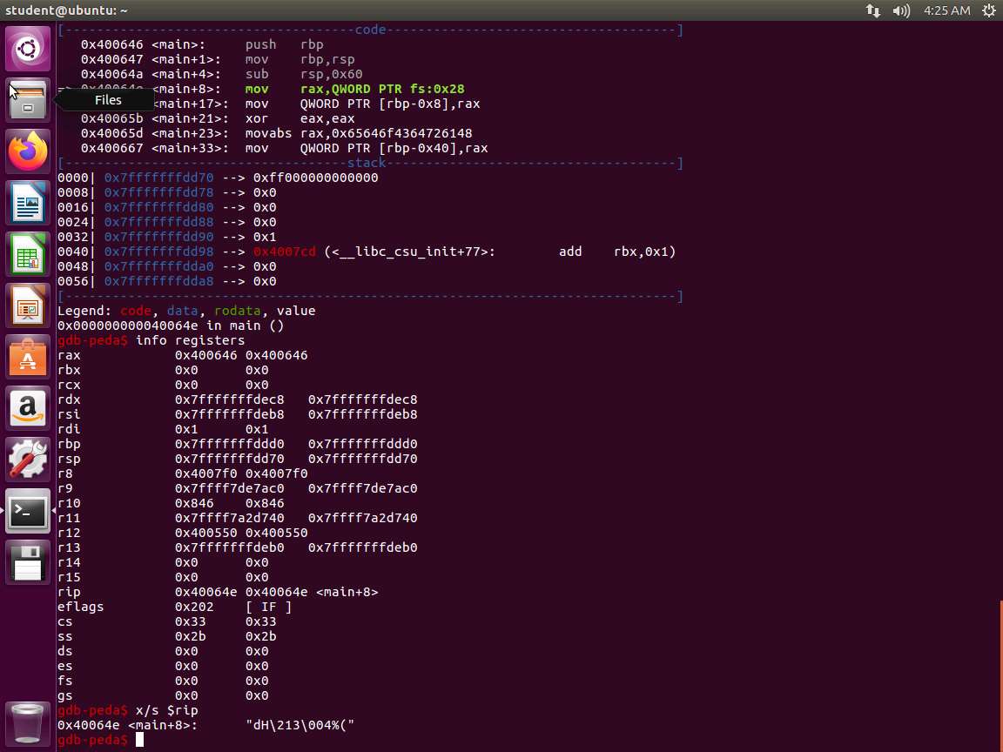
Task: Open the Files manager in the dock
Action: pyautogui.click(x=28, y=100)
